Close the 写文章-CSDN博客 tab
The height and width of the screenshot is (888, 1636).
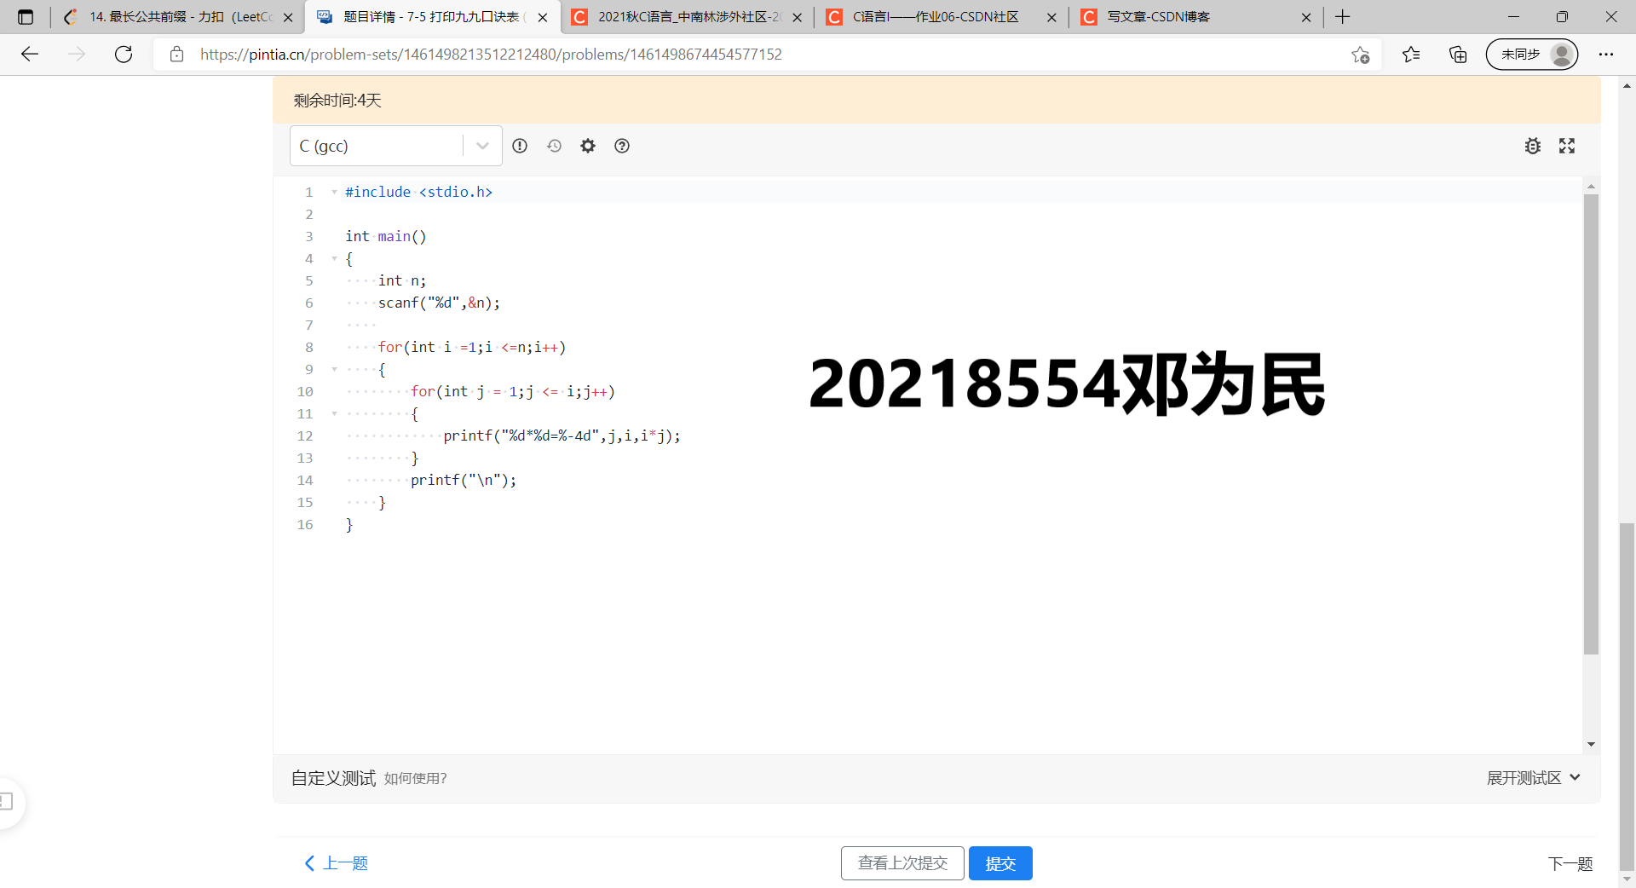1306,17
